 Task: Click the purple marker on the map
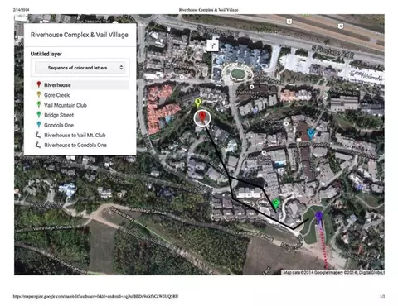tap(319, 216)
